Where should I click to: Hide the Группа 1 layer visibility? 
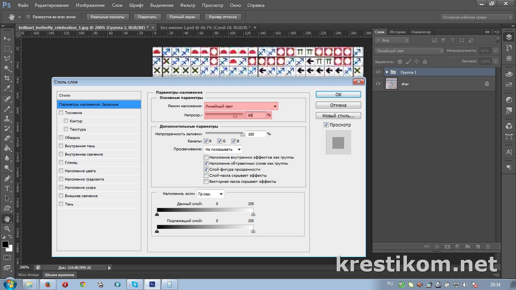(378, 72)
